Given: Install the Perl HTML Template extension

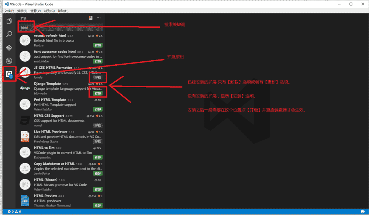Looking at the screenshot, I should click(x=98, y=109).
